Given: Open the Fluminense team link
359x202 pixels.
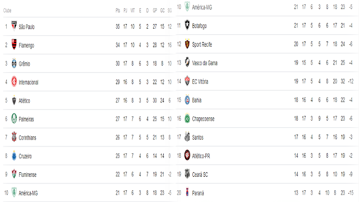Looking at the screenshot, I should click(x=27, y=175).
